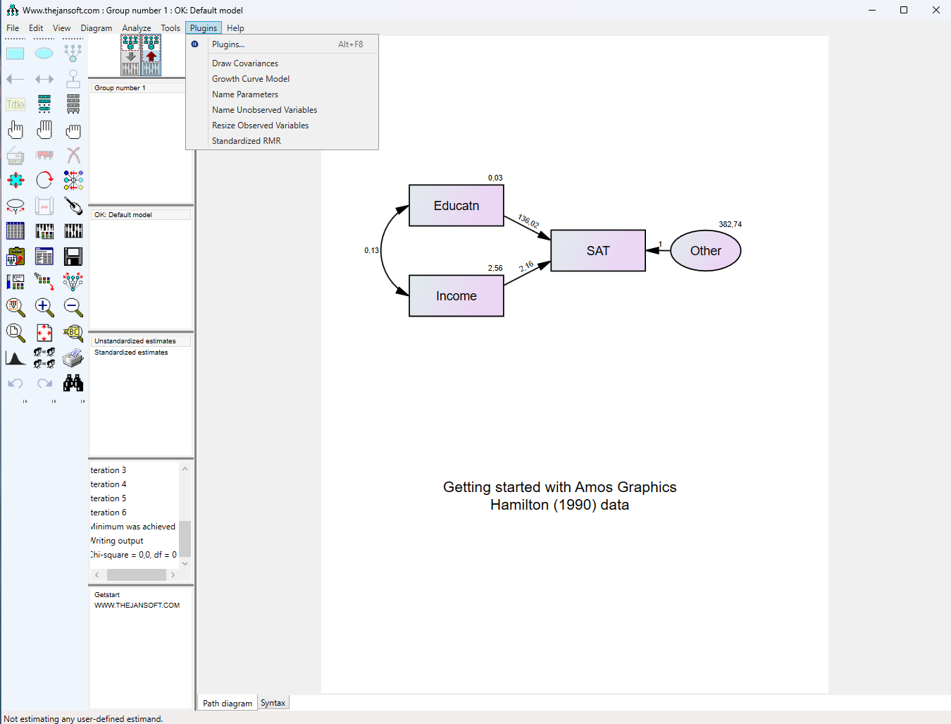Open Specification search binoculars icon
This screenshot has width=951, height=724.
(x=73, y=384)
